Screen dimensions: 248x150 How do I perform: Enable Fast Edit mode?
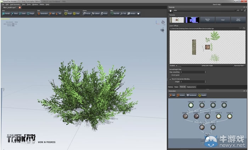[x=115, y=13]
